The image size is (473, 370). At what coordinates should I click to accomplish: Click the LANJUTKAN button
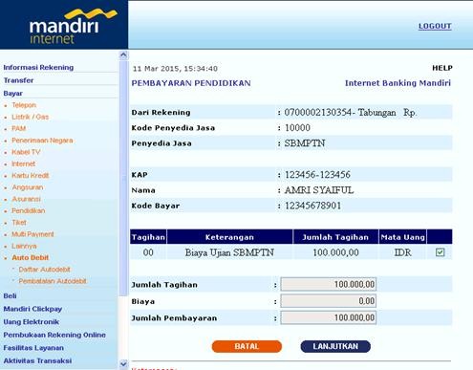tap(335, 346)
